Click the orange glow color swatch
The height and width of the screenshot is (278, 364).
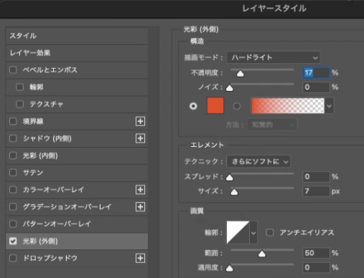215,105
